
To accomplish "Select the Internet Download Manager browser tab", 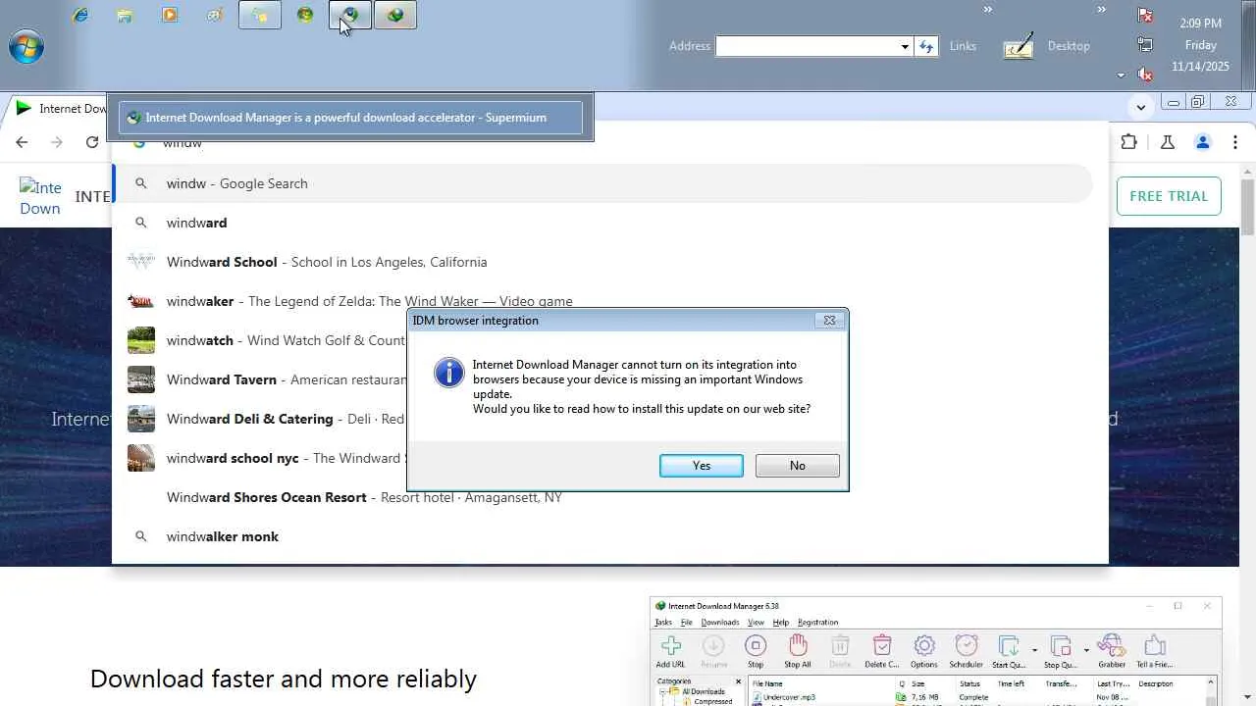I will tap(59, 109).
